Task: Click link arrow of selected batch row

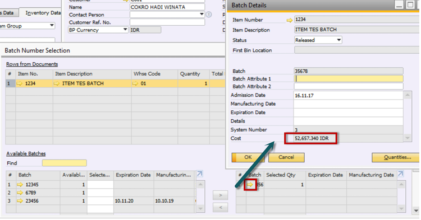Action: coord(250,185)
